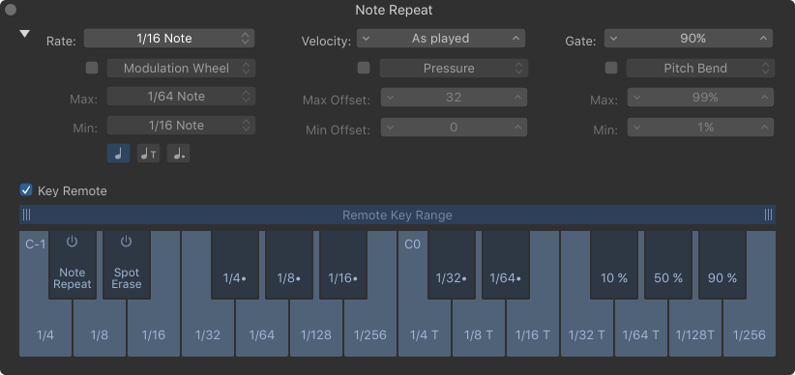Disable the Key Remote checkbox
The image size is (795, 375).
point(26,190)
